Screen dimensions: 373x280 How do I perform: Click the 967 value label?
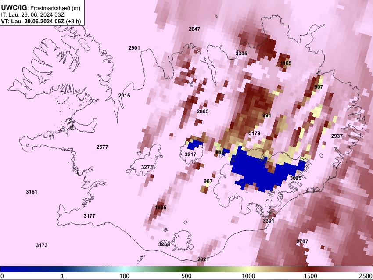click(x=208, y=181)
